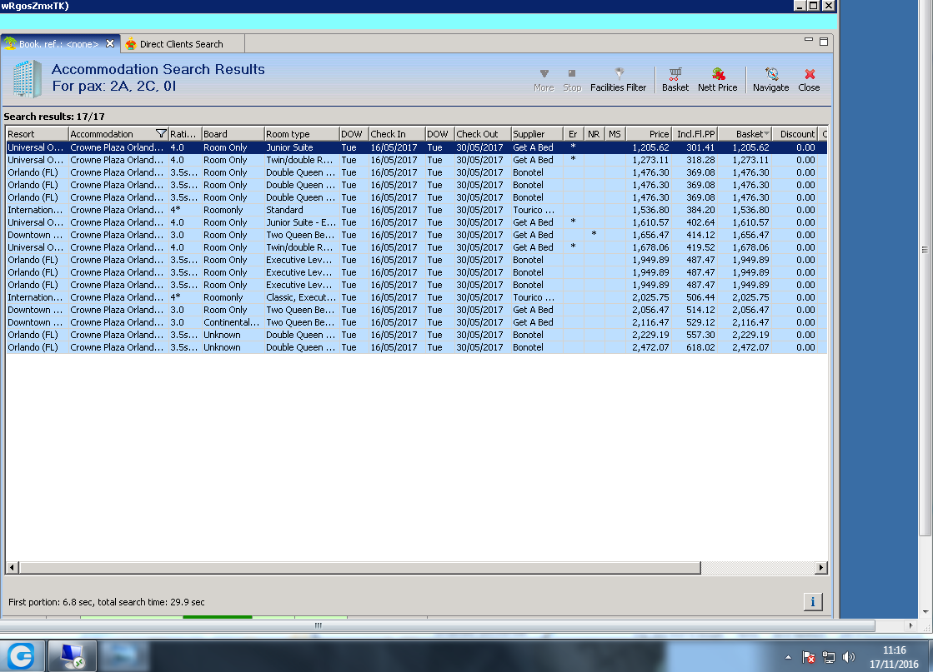The image size is (933, 672).
Task: Maximize the results view panel
Action: (x=824, y=41)
